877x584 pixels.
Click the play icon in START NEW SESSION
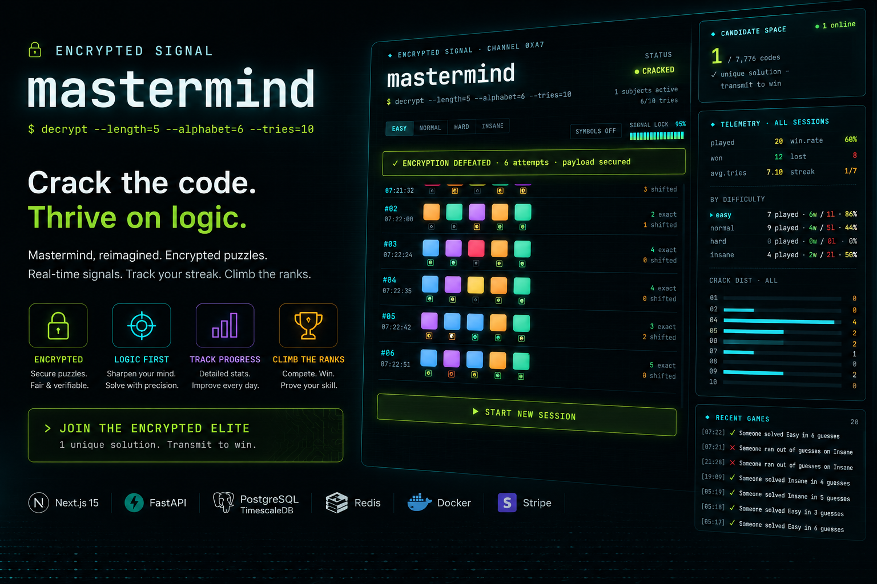pyautogui.click(x=476, y=411)
